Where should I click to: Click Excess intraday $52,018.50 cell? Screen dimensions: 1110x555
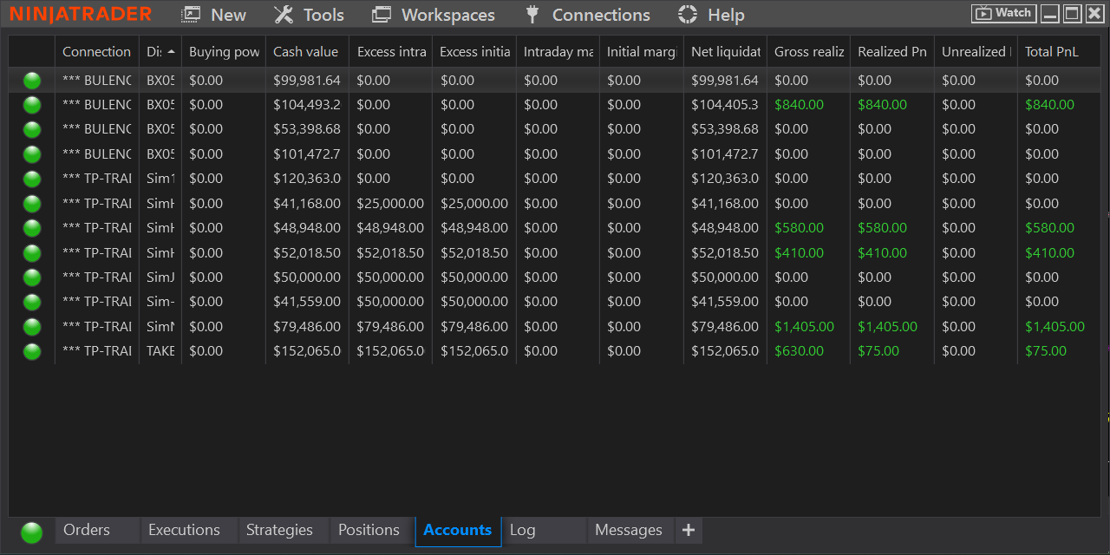[391, 253]
